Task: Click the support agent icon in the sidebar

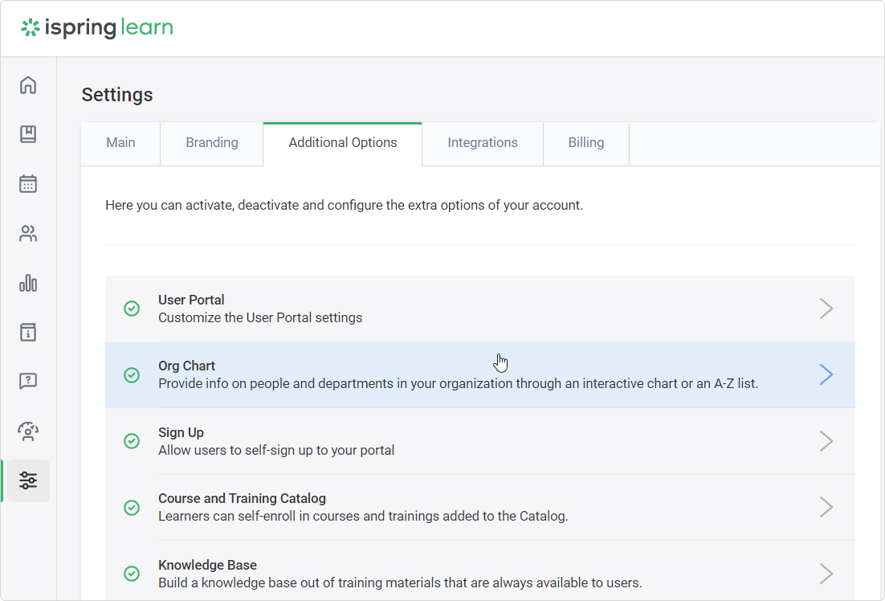Action: click(x=28, y=431)
